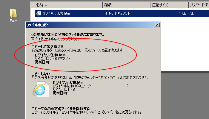Click the Royal folder name label
The height and width of the screenshot is (119, 209).
point(14,21)
